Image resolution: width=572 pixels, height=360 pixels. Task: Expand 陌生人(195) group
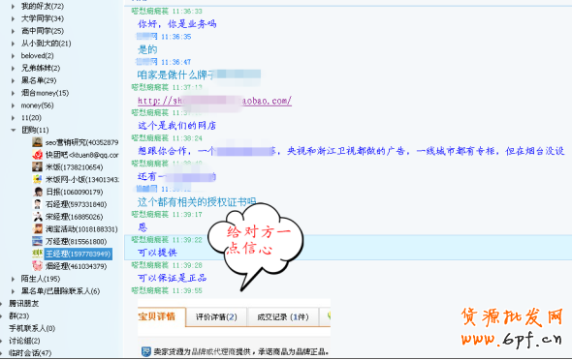[x=14, y=279]
